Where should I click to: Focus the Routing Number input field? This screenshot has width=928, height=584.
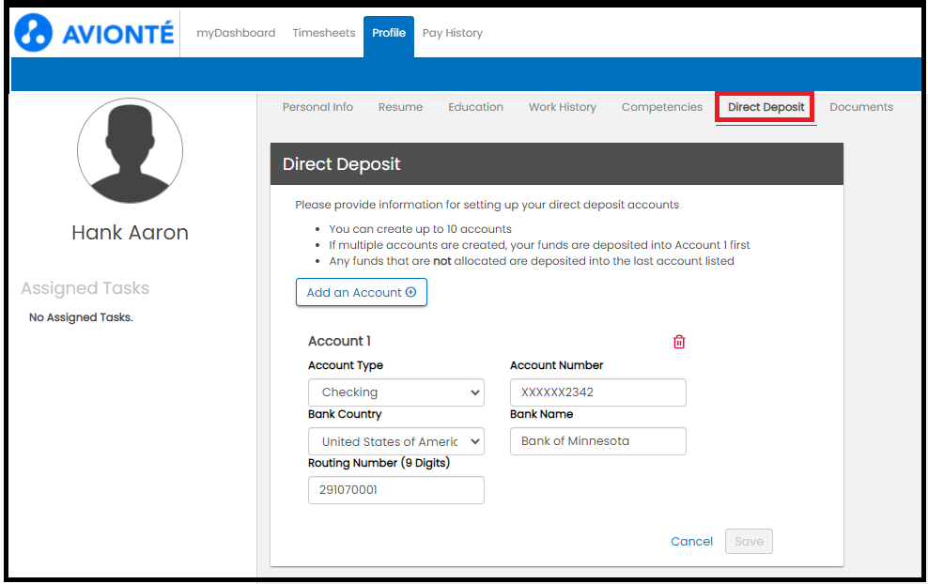coord(395,490)
